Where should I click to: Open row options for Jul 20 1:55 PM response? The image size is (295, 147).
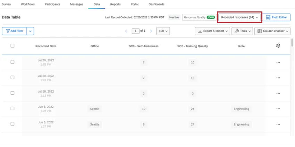[x=278, y=62]
